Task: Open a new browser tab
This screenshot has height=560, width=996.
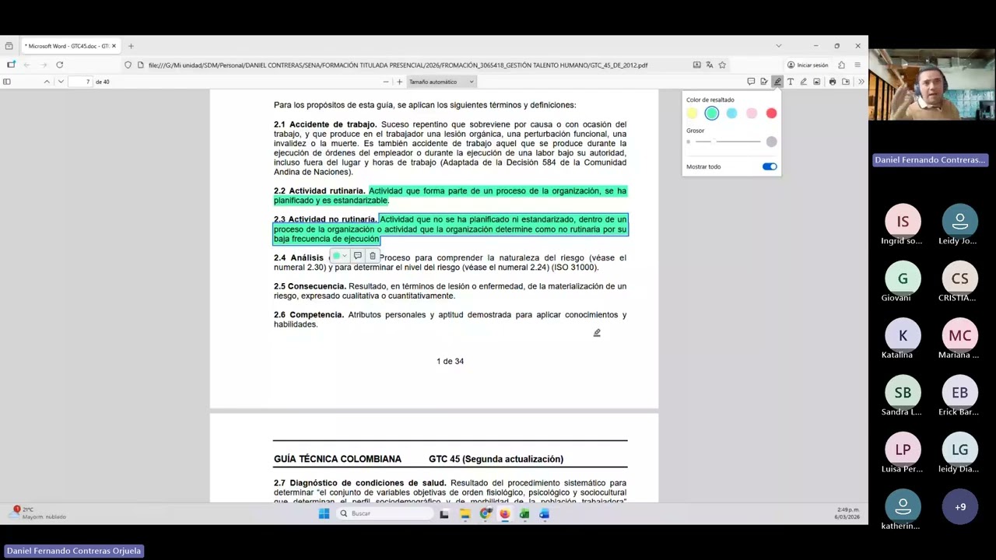Action: coord(131,46)
